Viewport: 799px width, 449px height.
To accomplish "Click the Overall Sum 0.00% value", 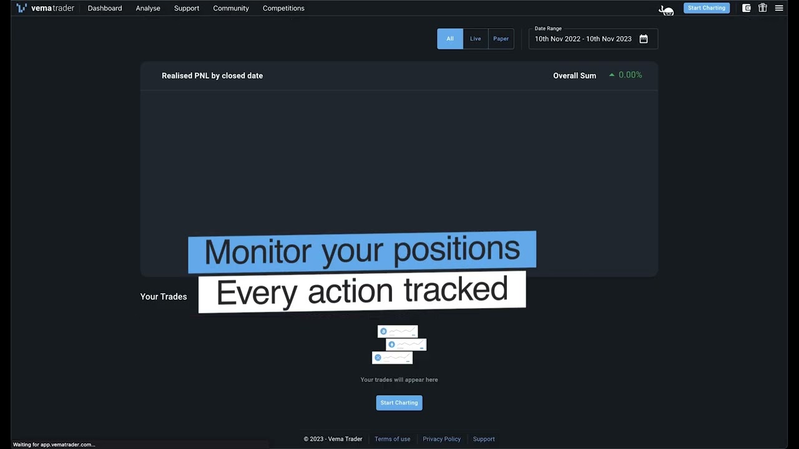I will pos(625,75).
